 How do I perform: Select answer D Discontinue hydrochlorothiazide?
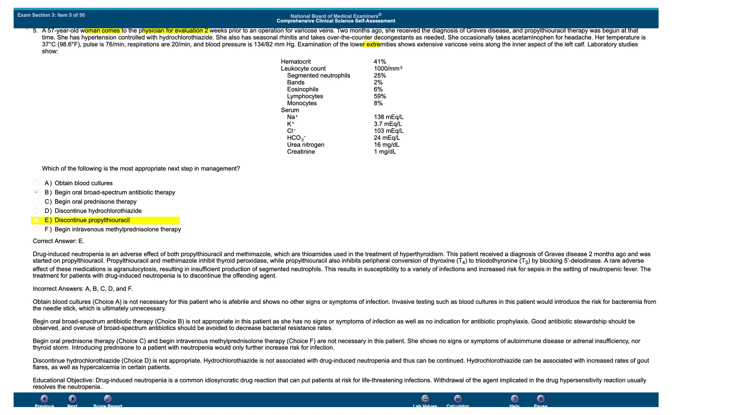pos(36,211)
